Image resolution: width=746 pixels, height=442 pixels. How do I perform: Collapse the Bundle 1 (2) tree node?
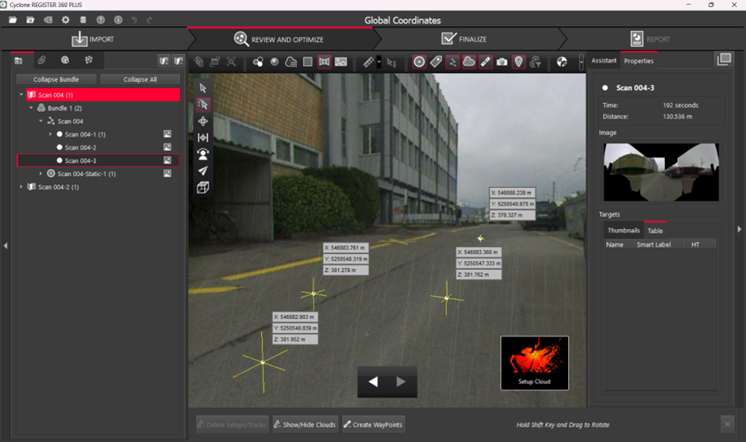(31, 108)
